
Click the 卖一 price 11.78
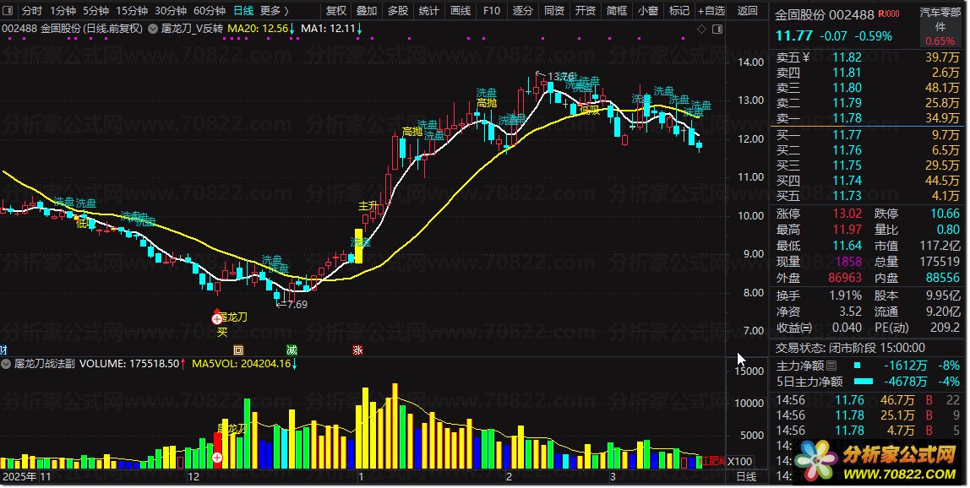847,117
